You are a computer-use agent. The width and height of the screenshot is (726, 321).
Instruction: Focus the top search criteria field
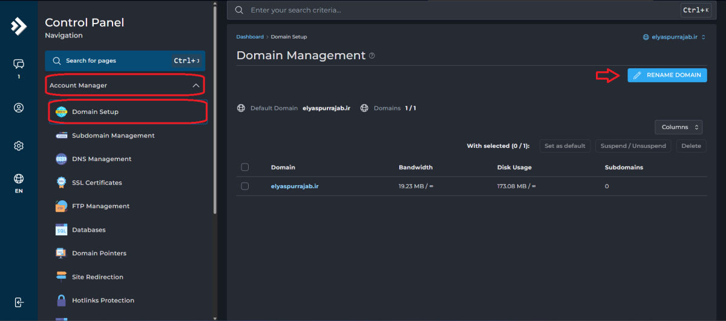pyautogui.click(x=460, y=10)
